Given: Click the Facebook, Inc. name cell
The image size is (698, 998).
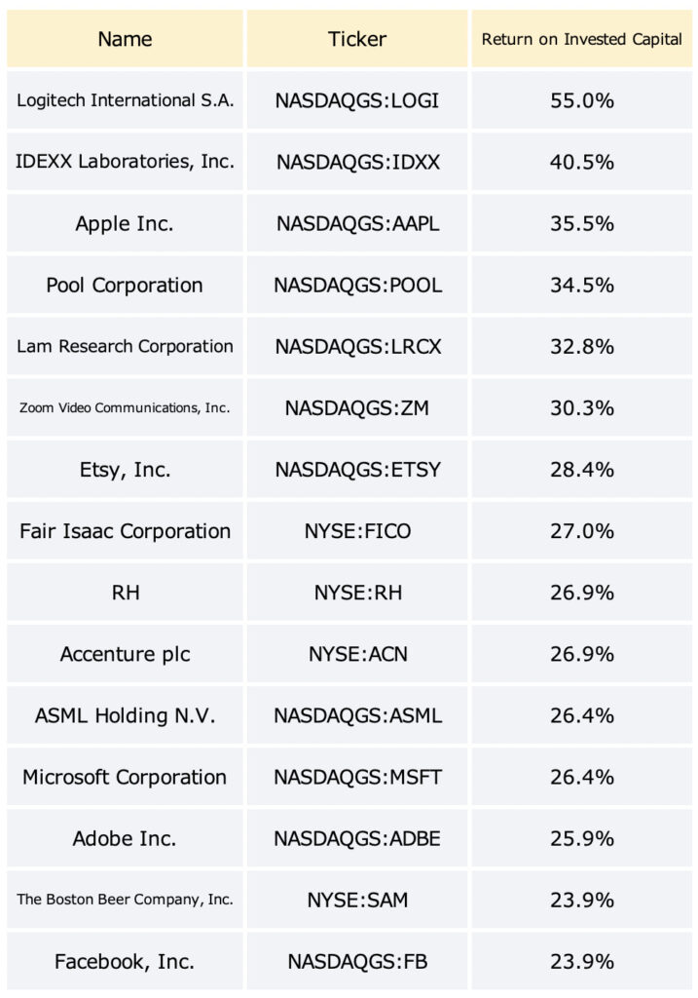Looking at the screenshot, I should [x=125, y=962].
